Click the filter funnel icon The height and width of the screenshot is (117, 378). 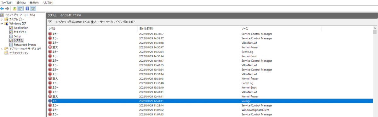50,22
